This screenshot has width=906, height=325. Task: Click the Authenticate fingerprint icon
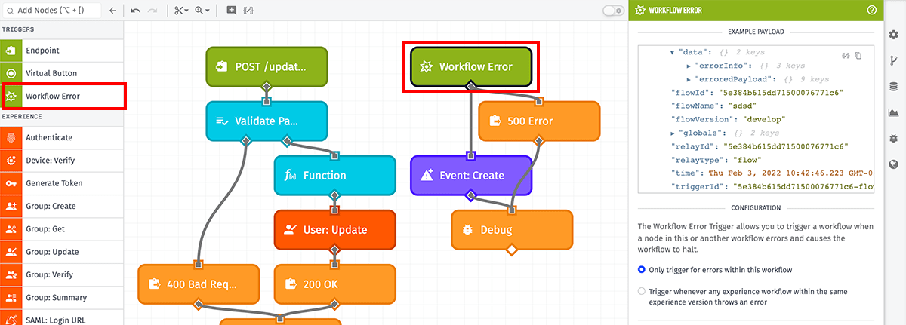(11, 137)
